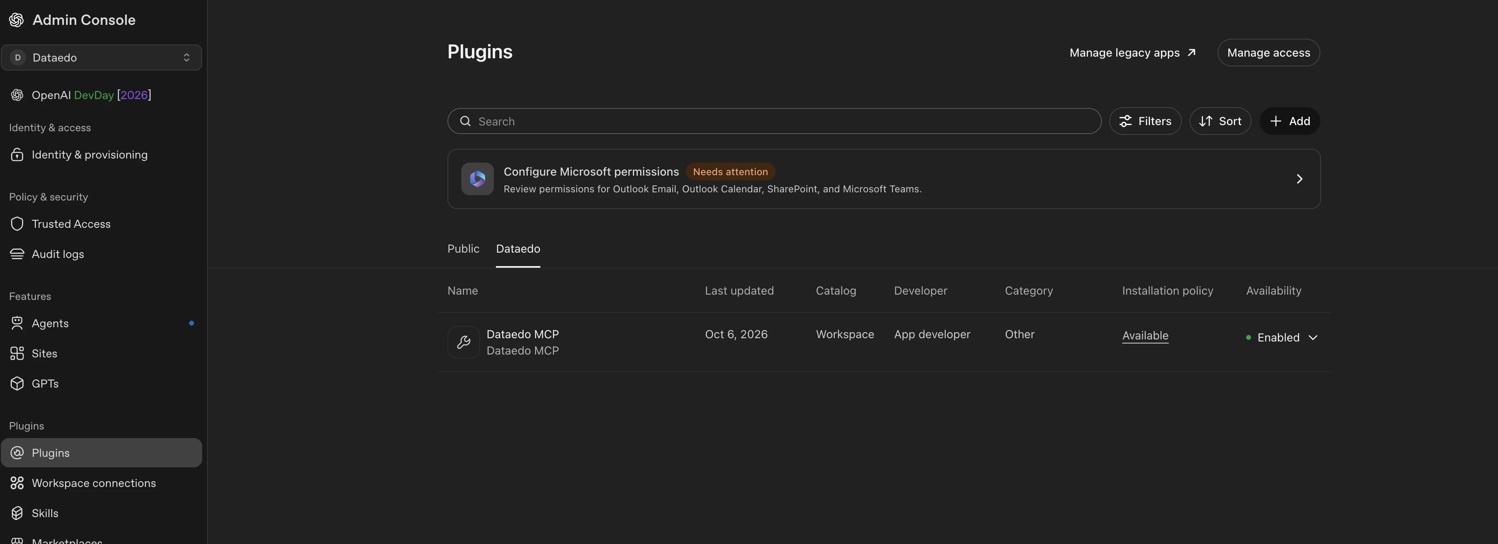Open the Workspace connections sidebar item

click(x=101, y=483)
